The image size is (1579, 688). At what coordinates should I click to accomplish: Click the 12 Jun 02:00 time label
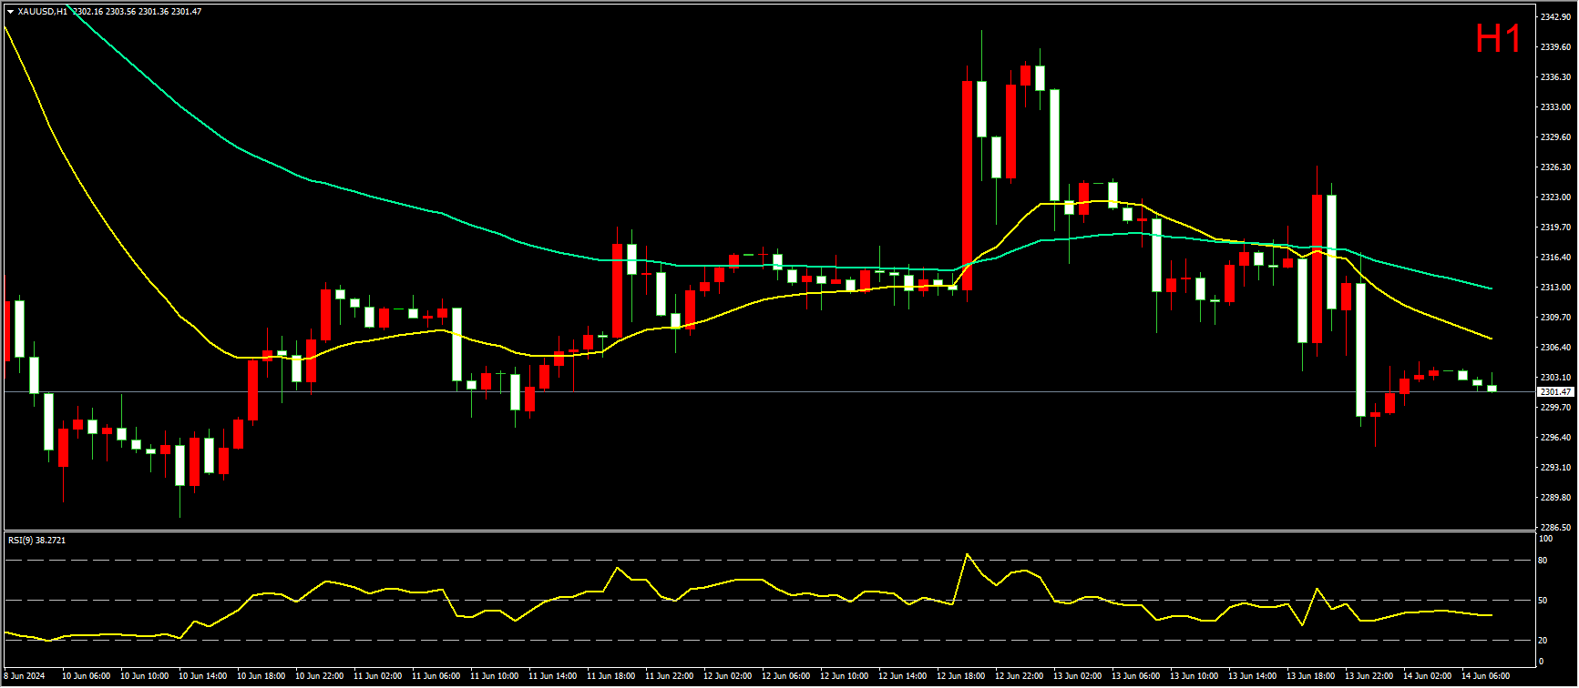[728, 676]
